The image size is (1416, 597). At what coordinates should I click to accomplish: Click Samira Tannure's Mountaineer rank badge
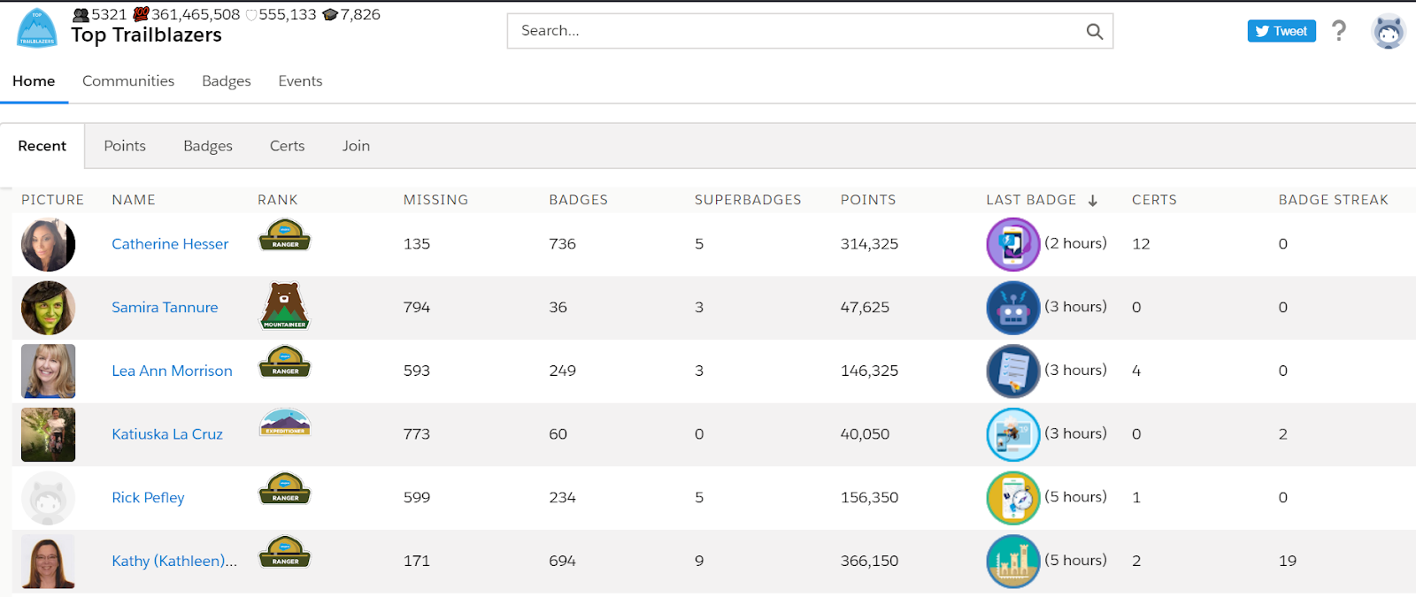pyautogui.click(x=285, y=306)
